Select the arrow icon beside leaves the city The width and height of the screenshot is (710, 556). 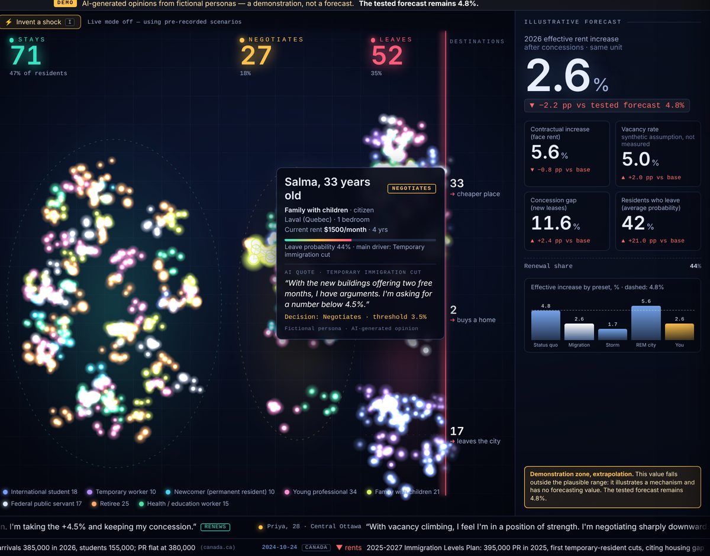[452, 441]
